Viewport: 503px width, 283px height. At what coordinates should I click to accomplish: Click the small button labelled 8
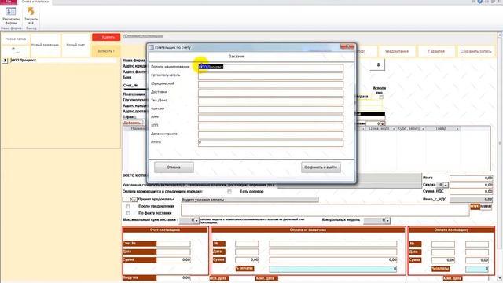pos(378,64)
